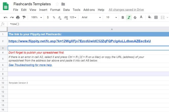This screenshot has height=112, width=169.
Task: Select cell 'Don't forget to publish your spreadsheet first.'
Action: click(88, 52)
